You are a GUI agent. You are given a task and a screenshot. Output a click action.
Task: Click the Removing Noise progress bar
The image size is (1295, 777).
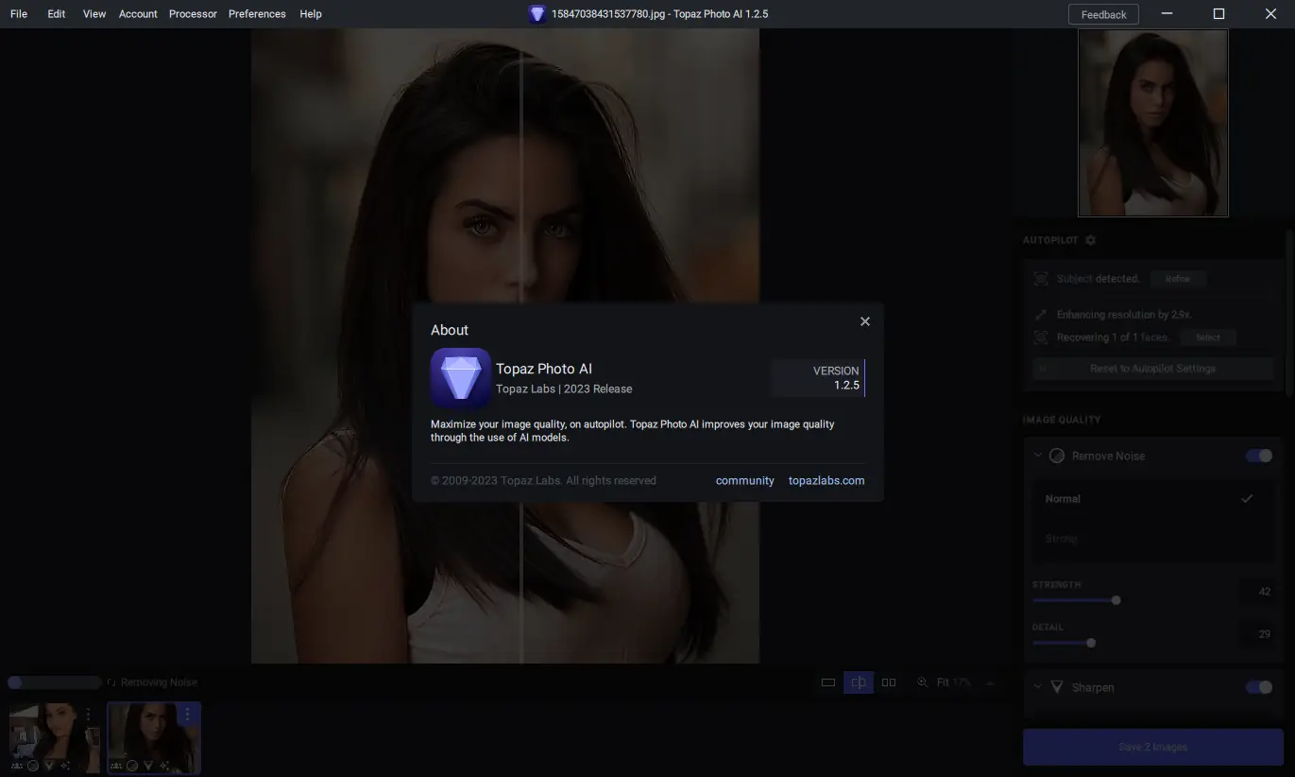(54, 682)
